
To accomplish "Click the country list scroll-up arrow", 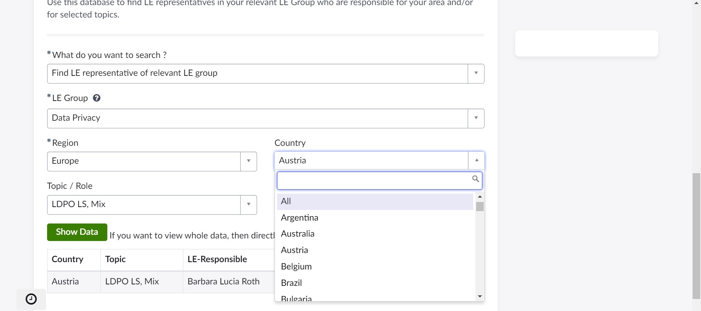I will point(480,197).
